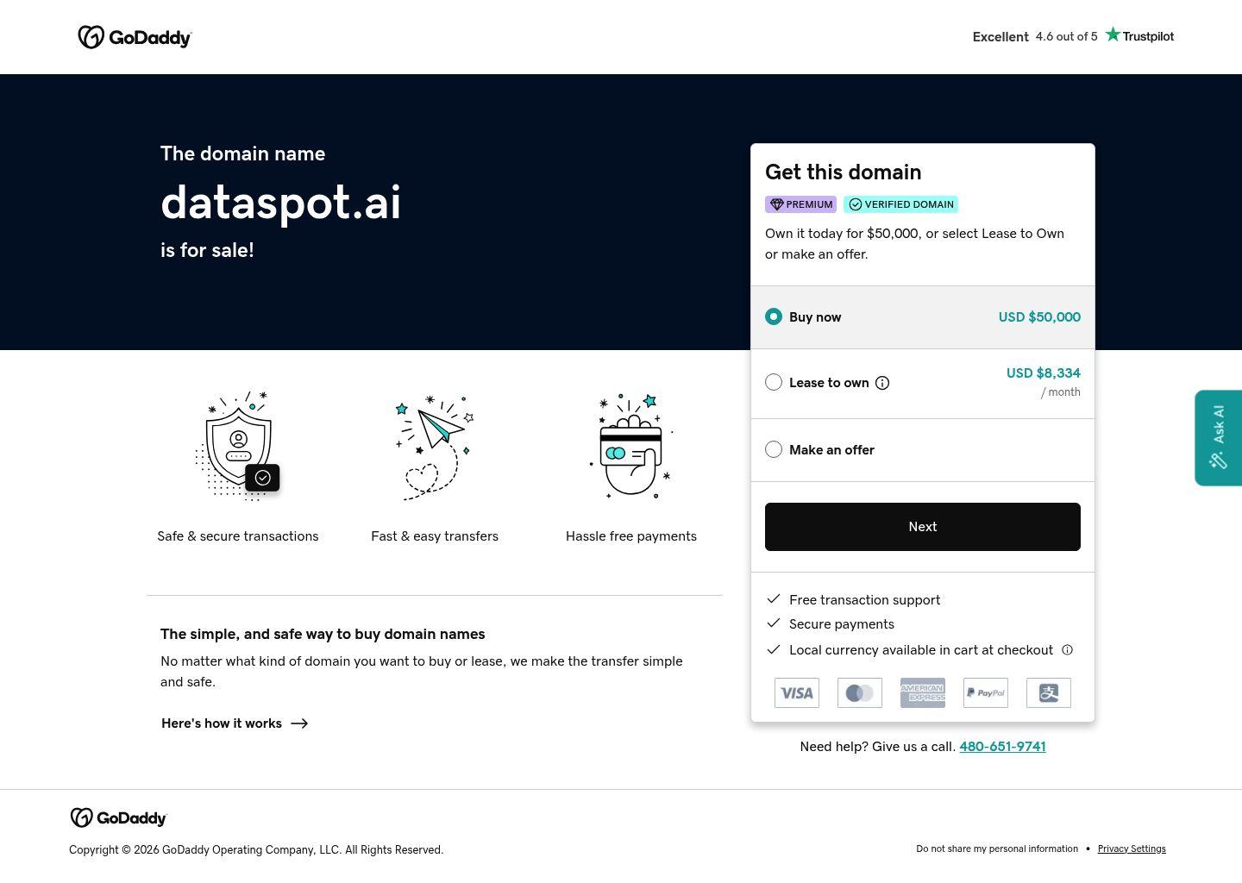Click the GoDaddy logo in the header
Viewport: 1242px width, 883px height.
tap(135, 36)
